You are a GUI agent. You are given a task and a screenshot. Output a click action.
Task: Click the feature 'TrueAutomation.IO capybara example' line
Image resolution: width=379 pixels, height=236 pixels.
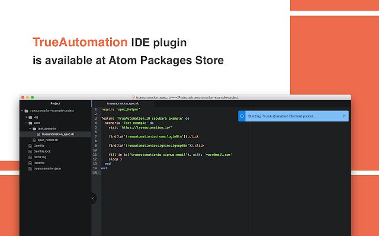(145, 119)
